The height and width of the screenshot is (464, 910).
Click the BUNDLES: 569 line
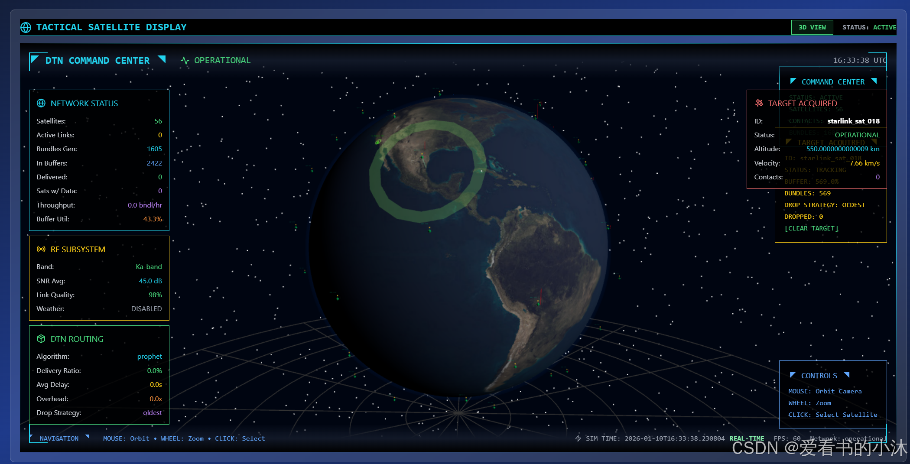pyautogui.click(x=807, y=193)
